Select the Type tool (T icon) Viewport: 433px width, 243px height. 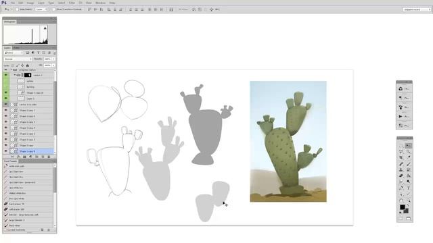click(408, 188)
